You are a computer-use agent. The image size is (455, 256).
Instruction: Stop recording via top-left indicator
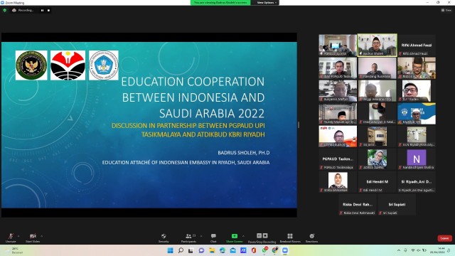point(48,11)
